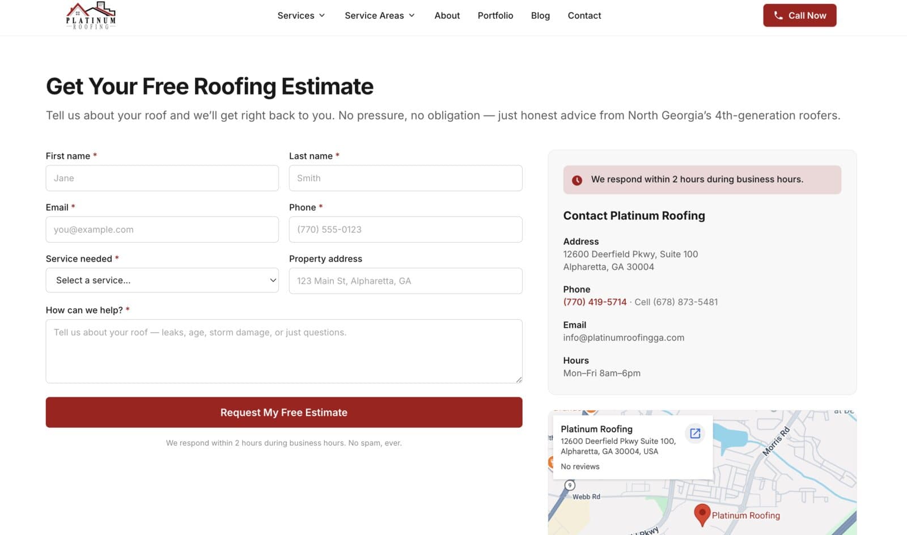
Task: Open the Portfolio page
Action: [495, 15]
